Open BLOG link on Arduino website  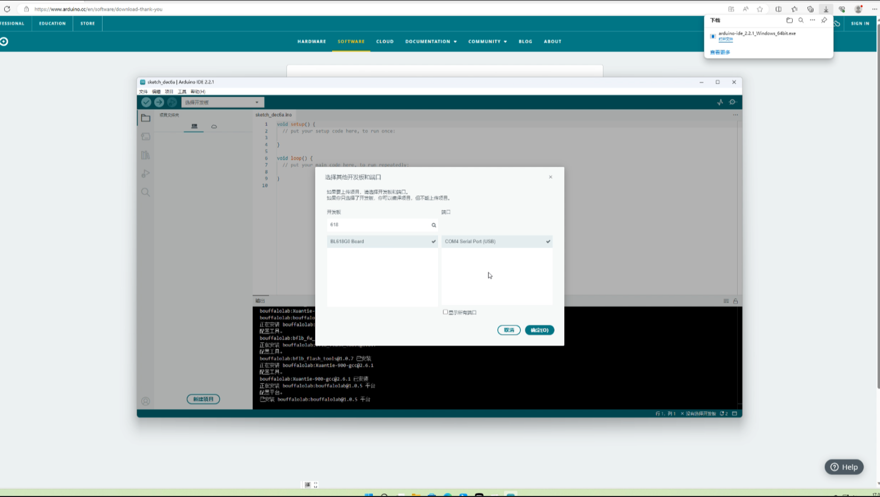(525, 41)
